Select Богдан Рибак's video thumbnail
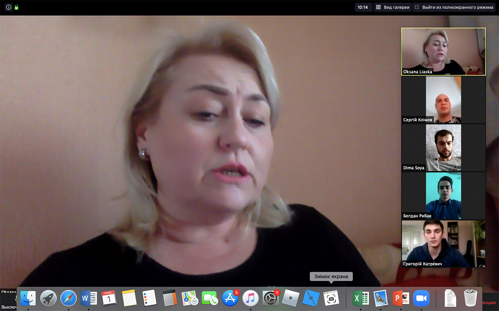Image resolution: width=499 pixels, height=311 pixels. coord(443,196)
